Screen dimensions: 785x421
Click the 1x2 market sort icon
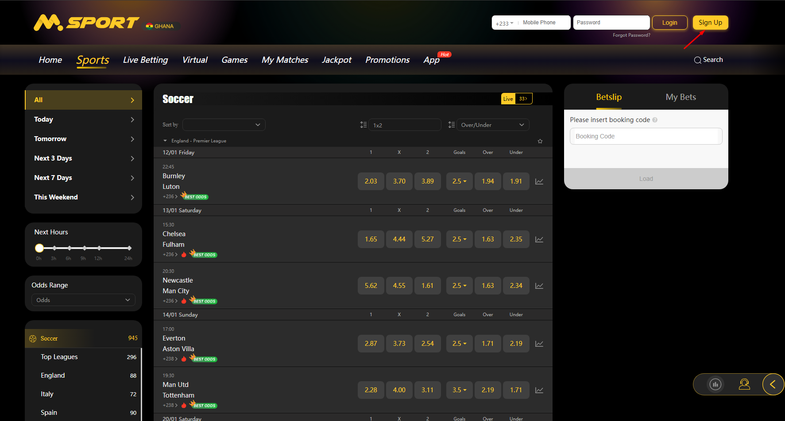click(x=363, y=125)
